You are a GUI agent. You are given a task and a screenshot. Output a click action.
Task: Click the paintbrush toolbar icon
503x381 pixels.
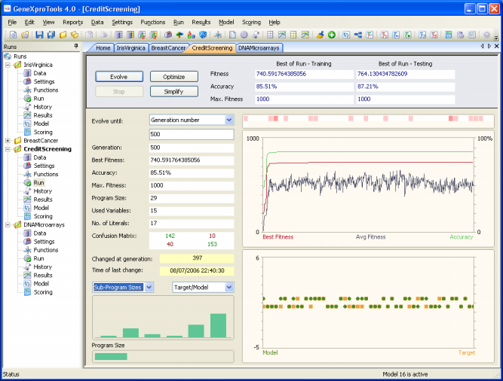point(320,35)
